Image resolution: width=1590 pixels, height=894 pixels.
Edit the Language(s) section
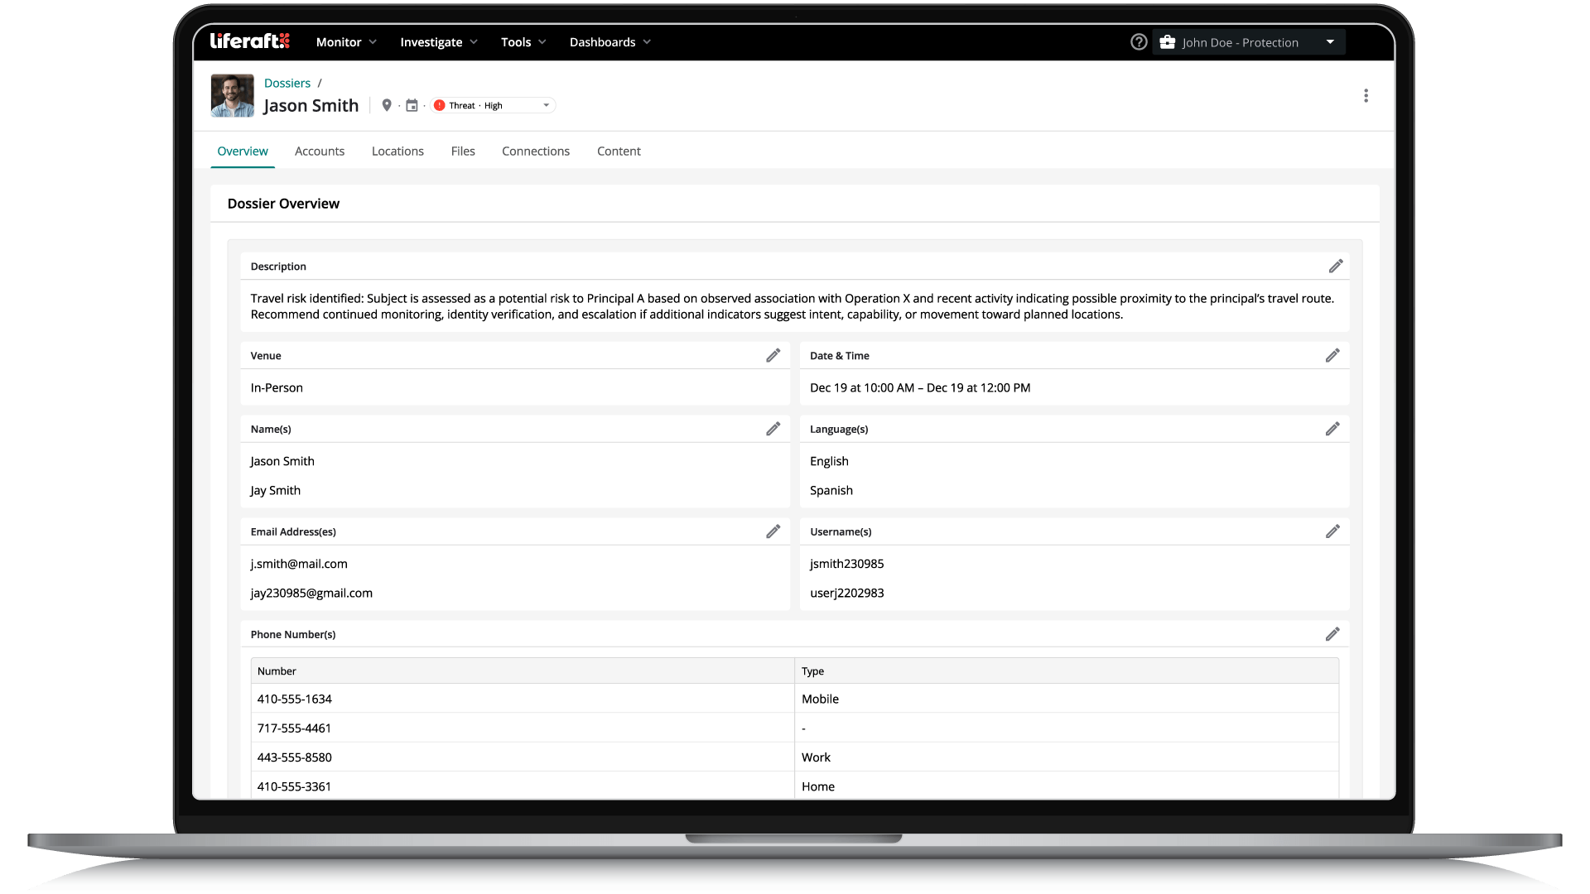coord(1332,429)
